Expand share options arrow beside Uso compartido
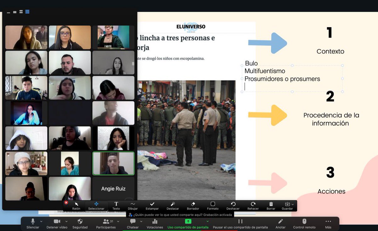Viewport: 378px width, 231px height. pos(207,222)
